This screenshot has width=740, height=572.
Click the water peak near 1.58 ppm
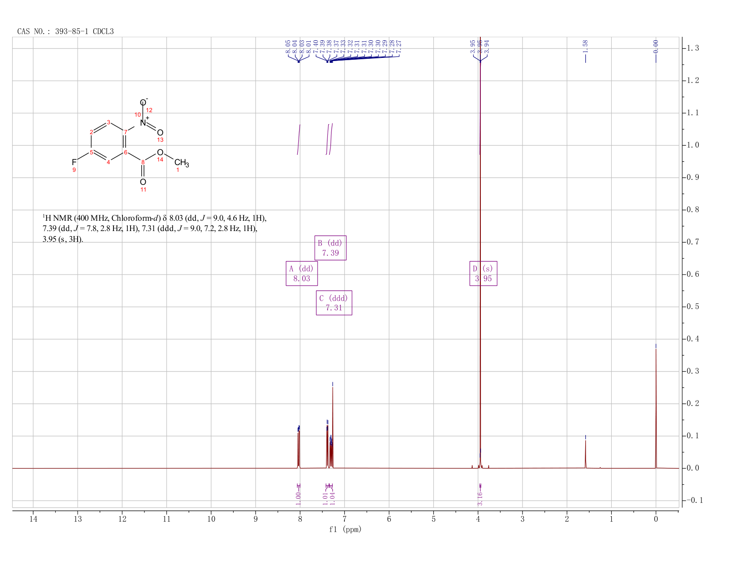pyautogui.click(x=585, y=454)
